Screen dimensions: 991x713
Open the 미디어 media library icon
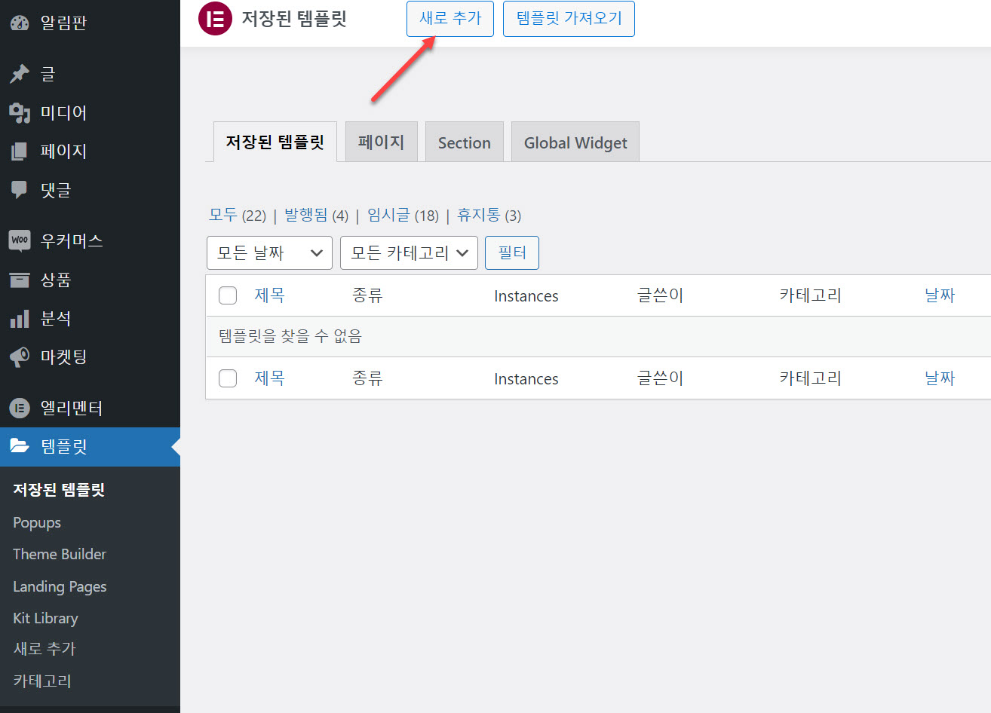point(20,112)
